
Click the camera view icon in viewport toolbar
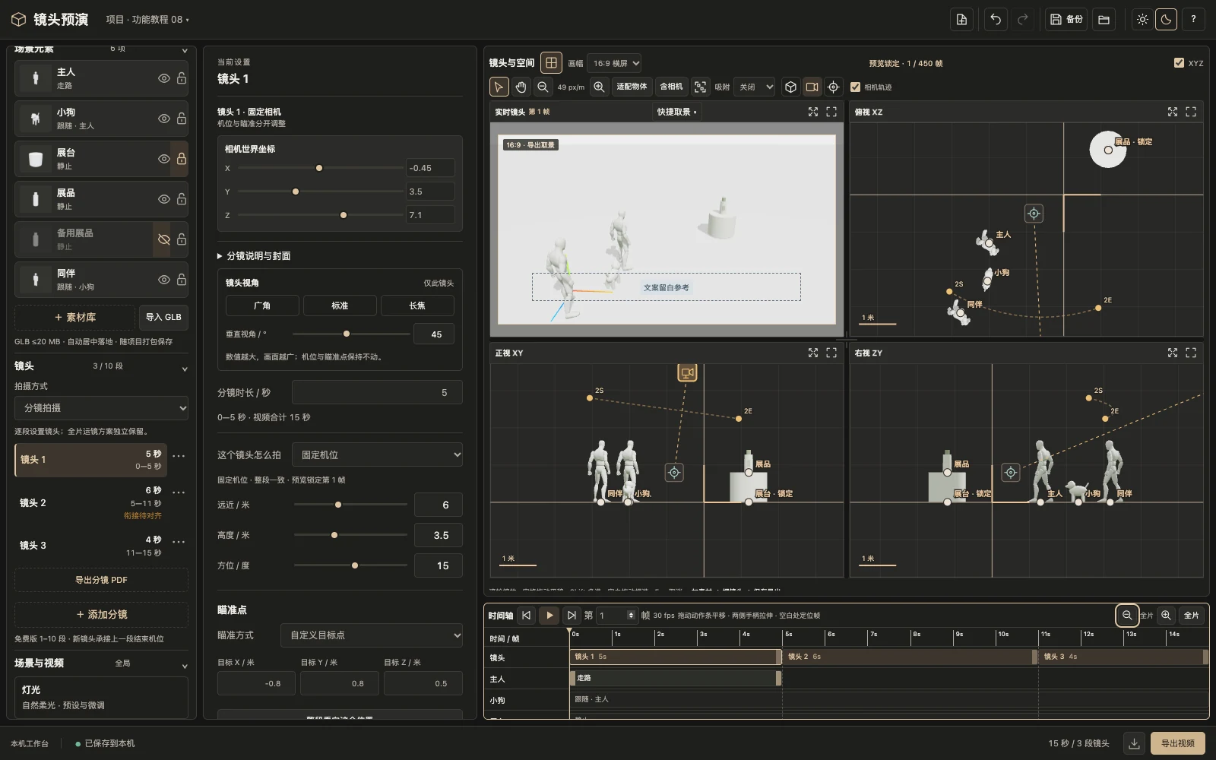[x=812, y=87]
